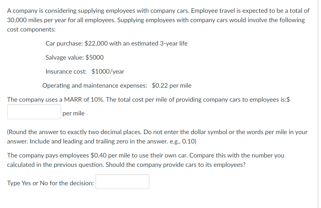Click the '30,000 miles per year' text
The height and width of the screenshot is (208, 321).
37,20
